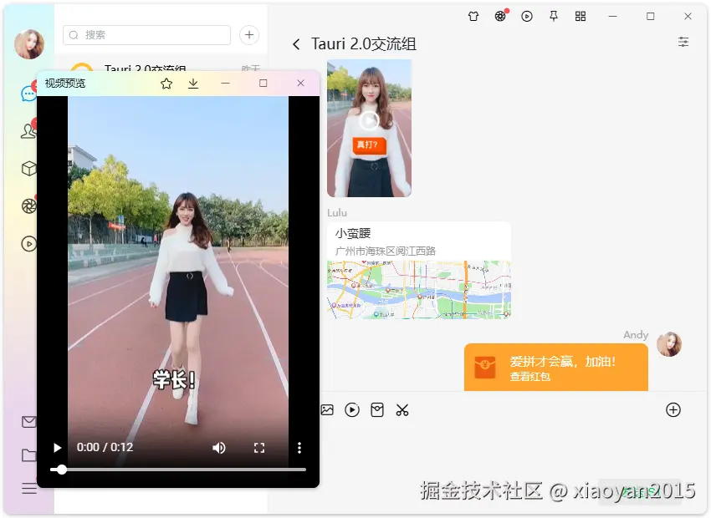Open user avatar in sidebar
711x518 pixels.
pos(29,44)
